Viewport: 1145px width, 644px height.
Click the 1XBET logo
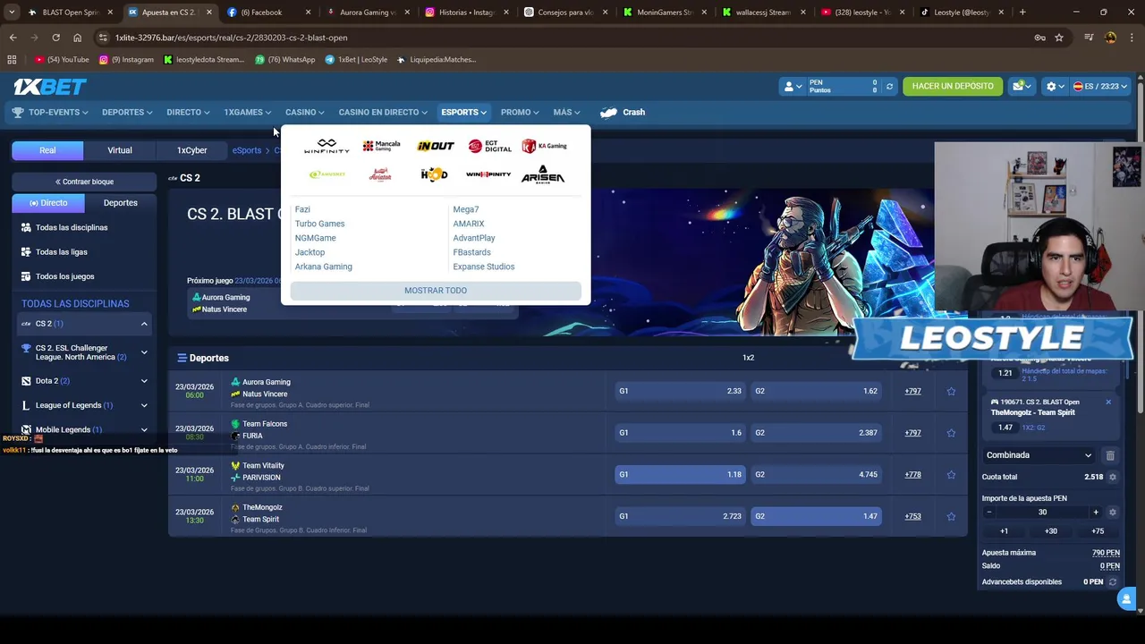click(49, 87)
